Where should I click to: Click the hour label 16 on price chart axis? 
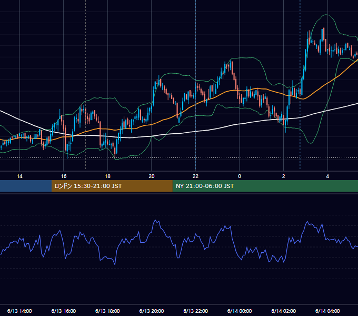[x=64, y=176]
